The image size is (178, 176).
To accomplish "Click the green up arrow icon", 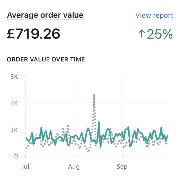I will (141, 34).
